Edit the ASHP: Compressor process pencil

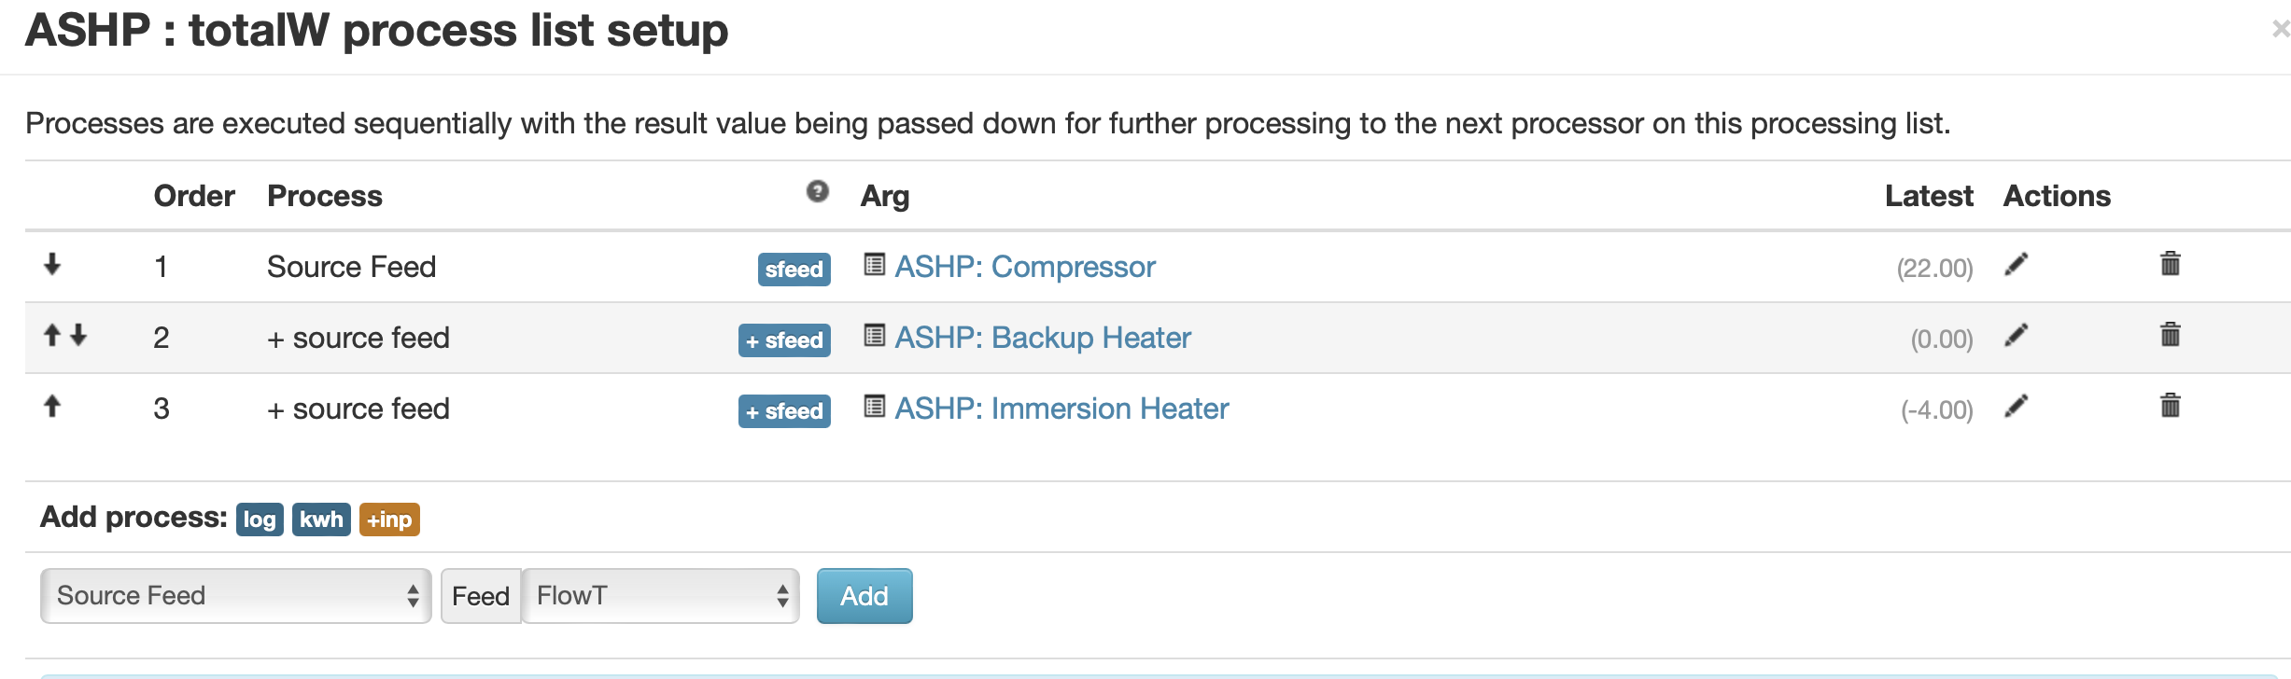pyautogui.click(x=2017, y=265)
